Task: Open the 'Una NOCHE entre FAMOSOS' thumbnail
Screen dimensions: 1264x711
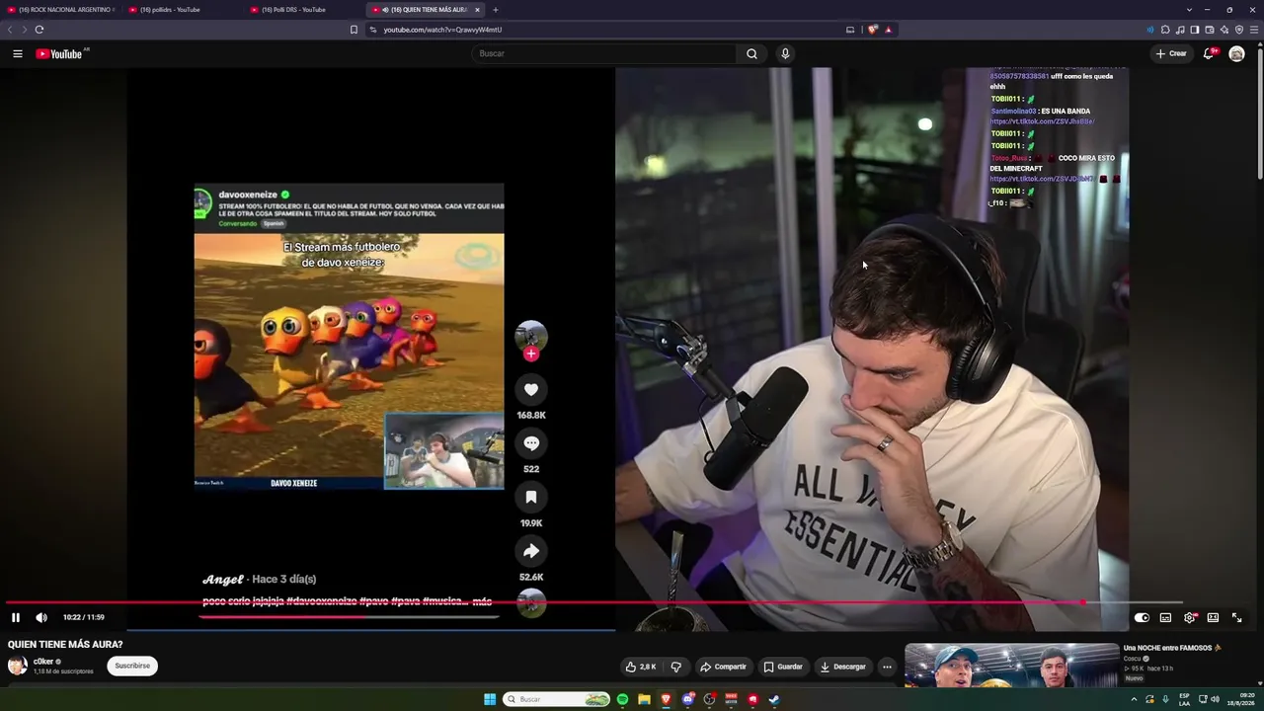Action: pyautogui.click(x=1012, y=666)
